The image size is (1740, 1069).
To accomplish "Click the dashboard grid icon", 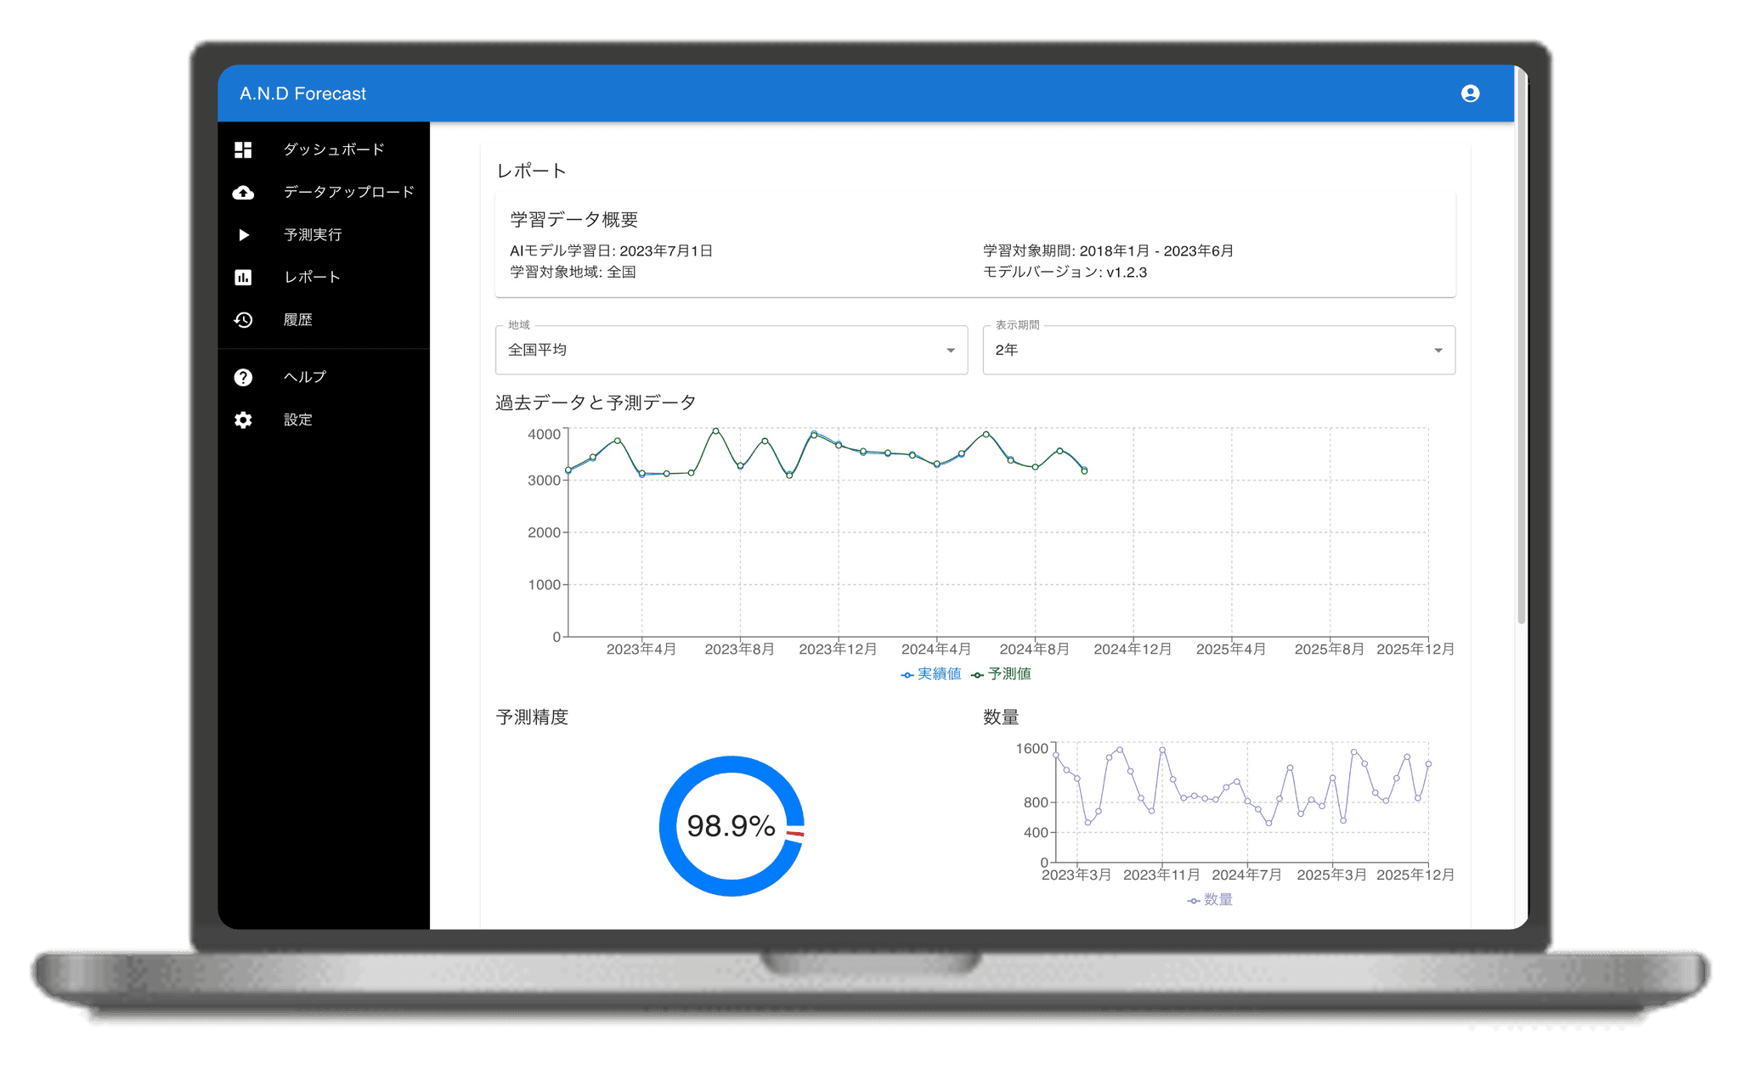I will [x=243, y=149].
